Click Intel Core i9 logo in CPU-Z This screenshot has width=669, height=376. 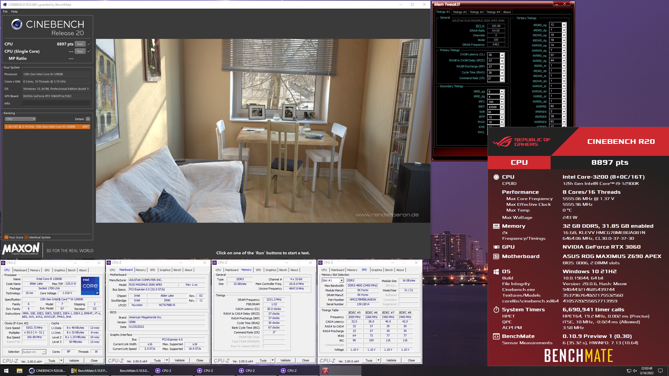pos(90,286)
